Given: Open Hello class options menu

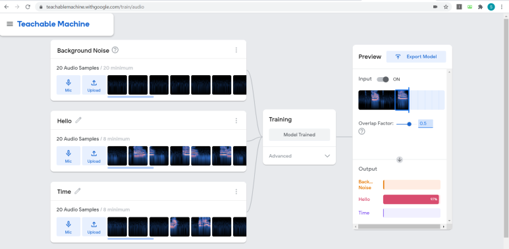Looking at the screenshot, I should (236, 121).
